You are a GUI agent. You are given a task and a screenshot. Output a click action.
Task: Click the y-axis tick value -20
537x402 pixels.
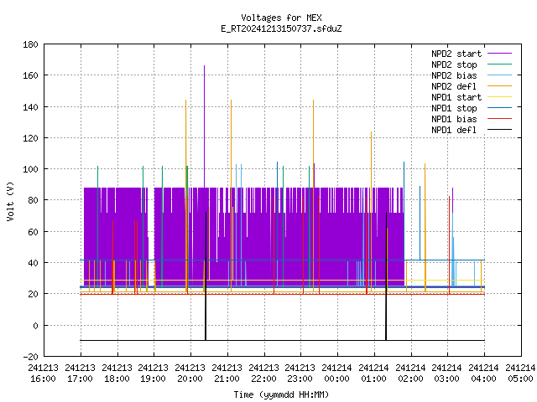click(30, 357)
